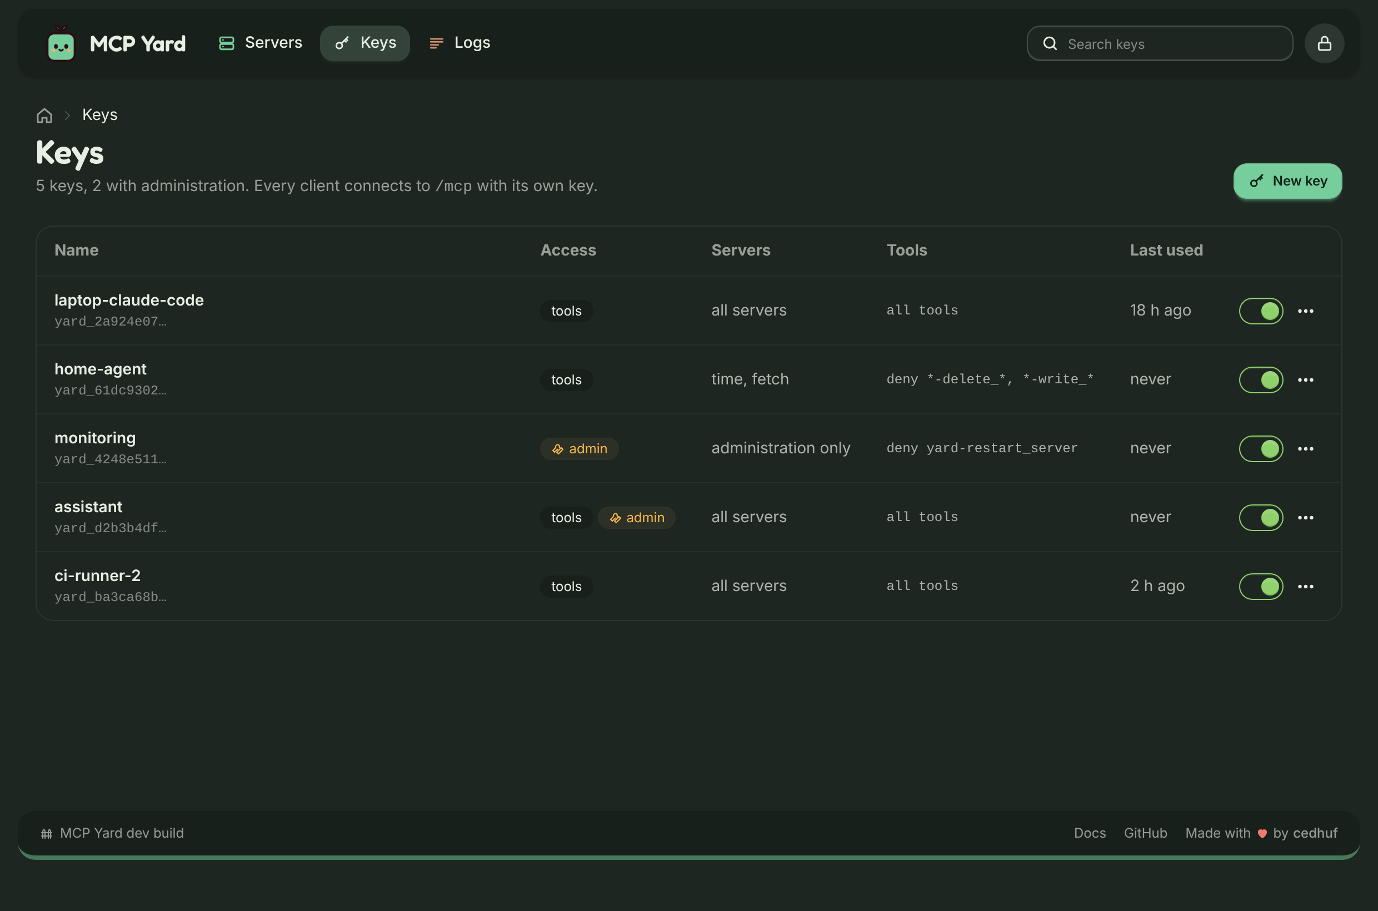Visit the cedhuf author link
Image resolution: width=1378 pixels, height=911 pixels.
pos(1315,833)
